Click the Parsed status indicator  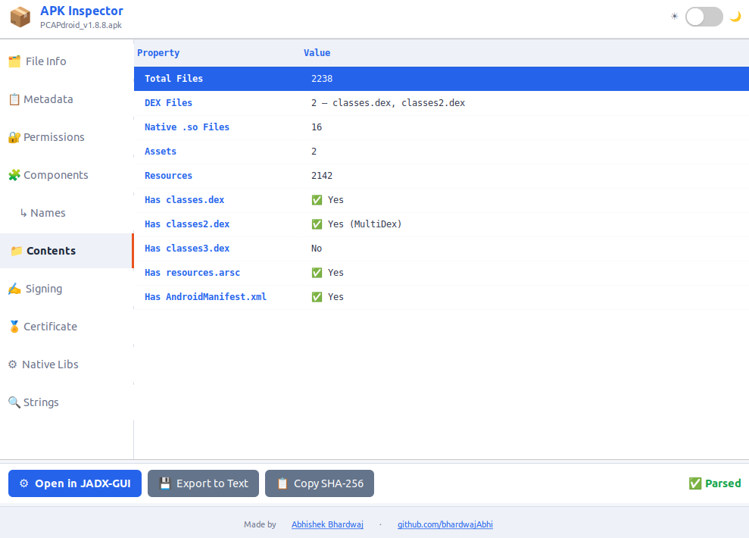tap(715, 483)
